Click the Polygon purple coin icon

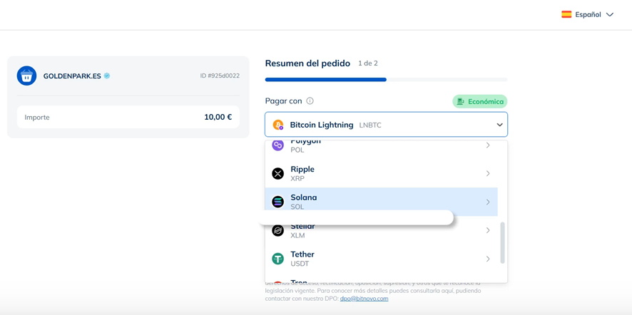click(277, 145)
